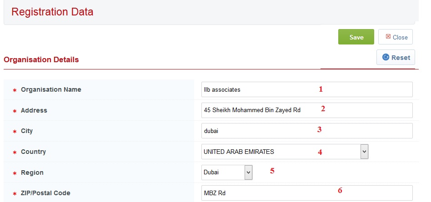Click the red X icon on Close
431x202 pixels.
(x=388, y=37)
